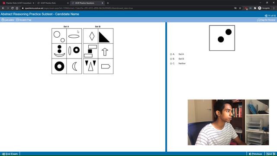Click the Set B rectangles and black square box

[90, 51]
